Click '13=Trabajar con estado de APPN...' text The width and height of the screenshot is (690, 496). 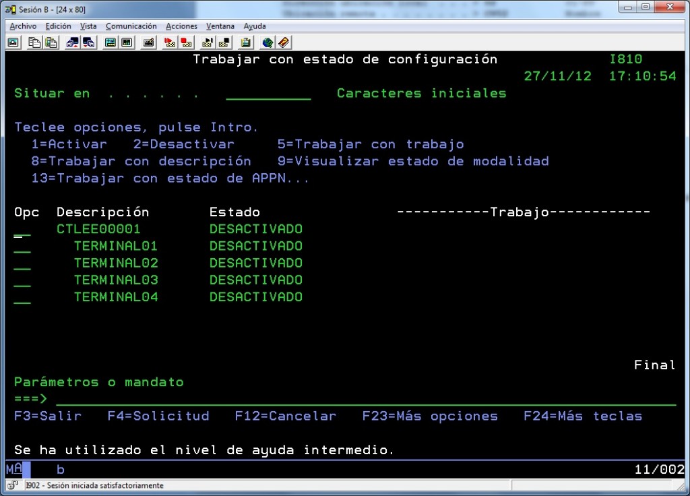tap(170, 178)
